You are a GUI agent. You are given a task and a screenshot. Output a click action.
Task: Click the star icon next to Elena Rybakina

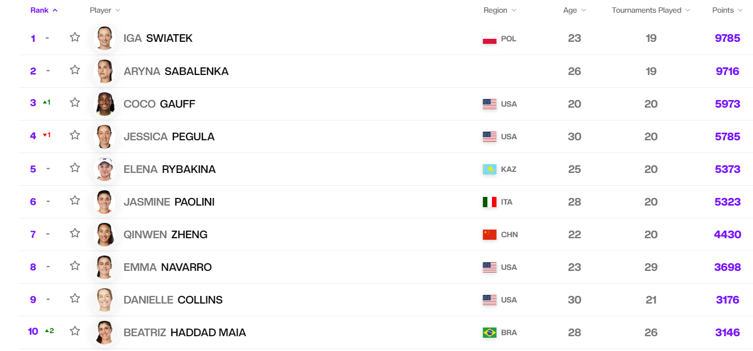(75, 168)
